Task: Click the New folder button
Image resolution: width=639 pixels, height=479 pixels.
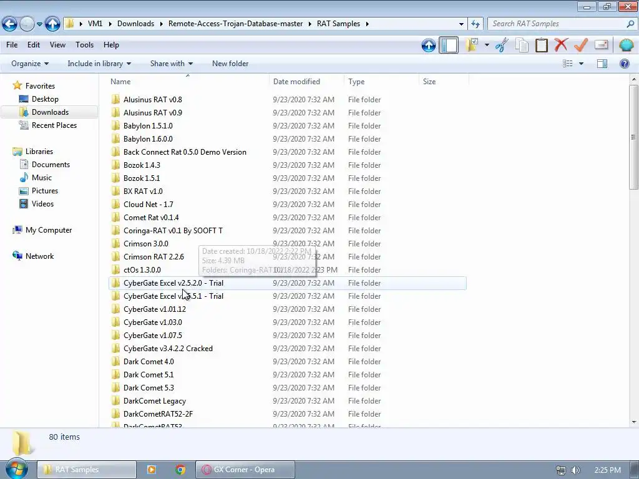Action: (x=230, y=64)
